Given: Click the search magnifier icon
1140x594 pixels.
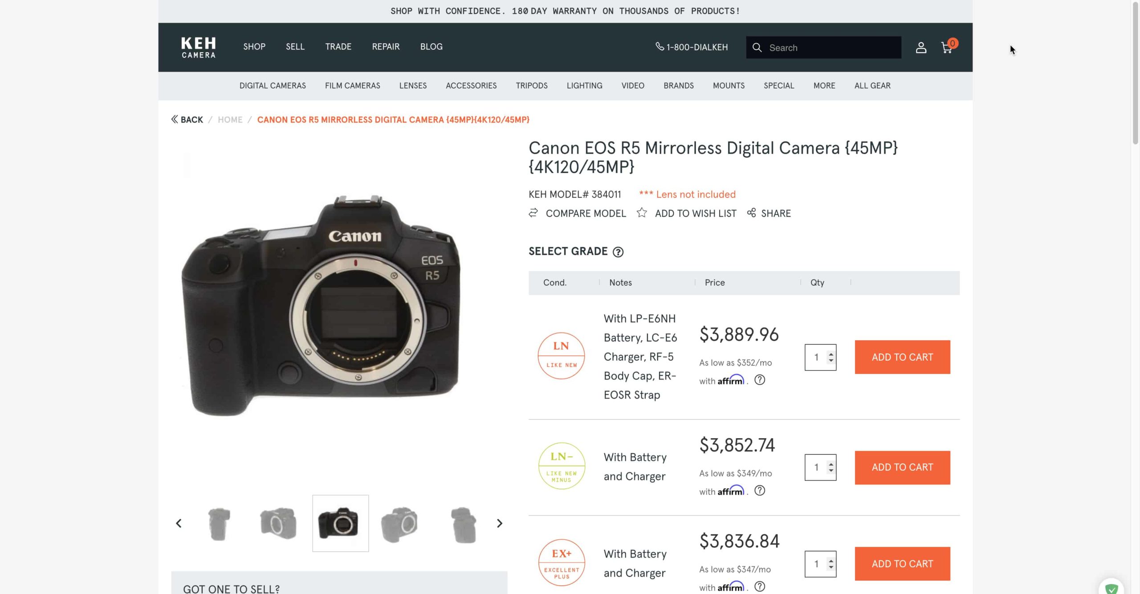Looking at the screenshot, I should (757, 47).
